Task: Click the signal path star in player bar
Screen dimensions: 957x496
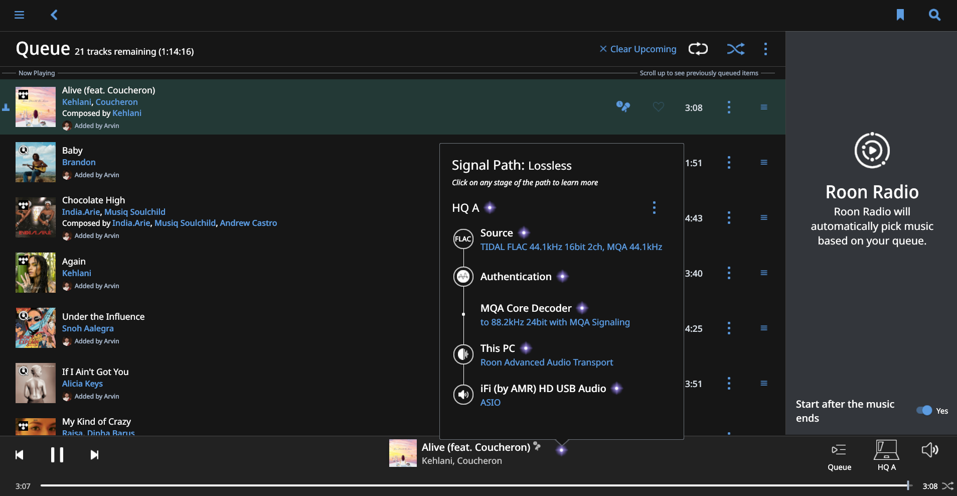Action: [561, 450]
